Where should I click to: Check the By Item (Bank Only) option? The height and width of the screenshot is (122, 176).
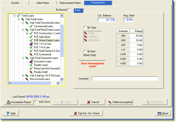(85, 52)
